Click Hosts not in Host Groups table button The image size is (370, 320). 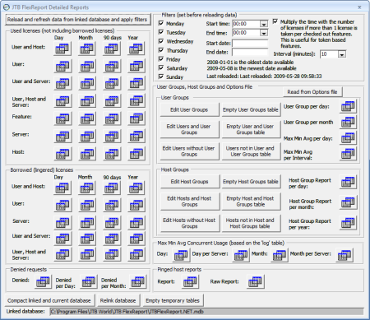pyautogui.click(x=251, y=223)
